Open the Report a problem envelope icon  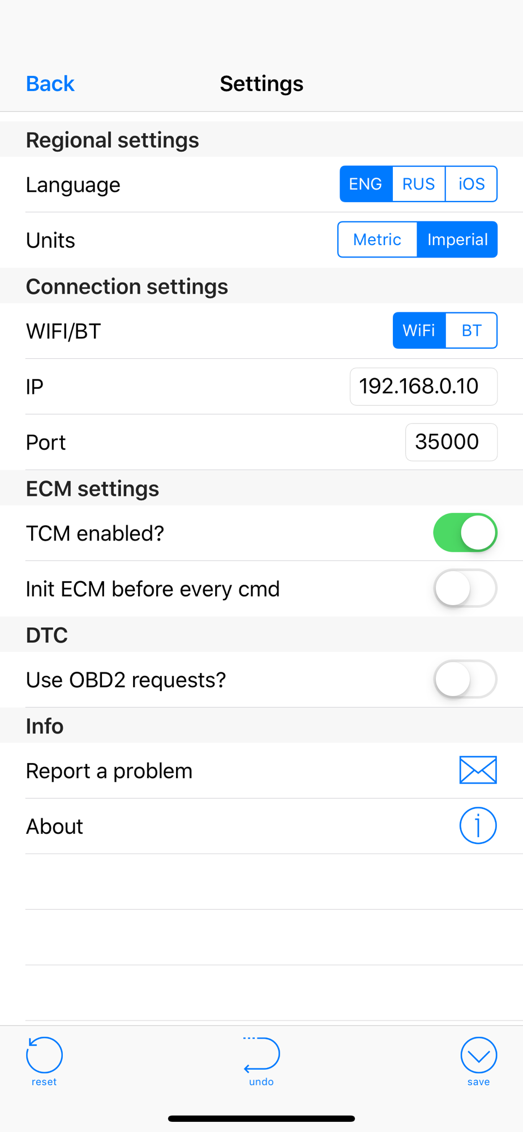click(x=478, y=770)
